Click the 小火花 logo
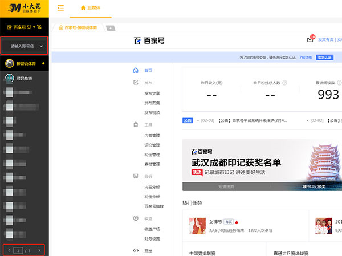 pos(25,9)
